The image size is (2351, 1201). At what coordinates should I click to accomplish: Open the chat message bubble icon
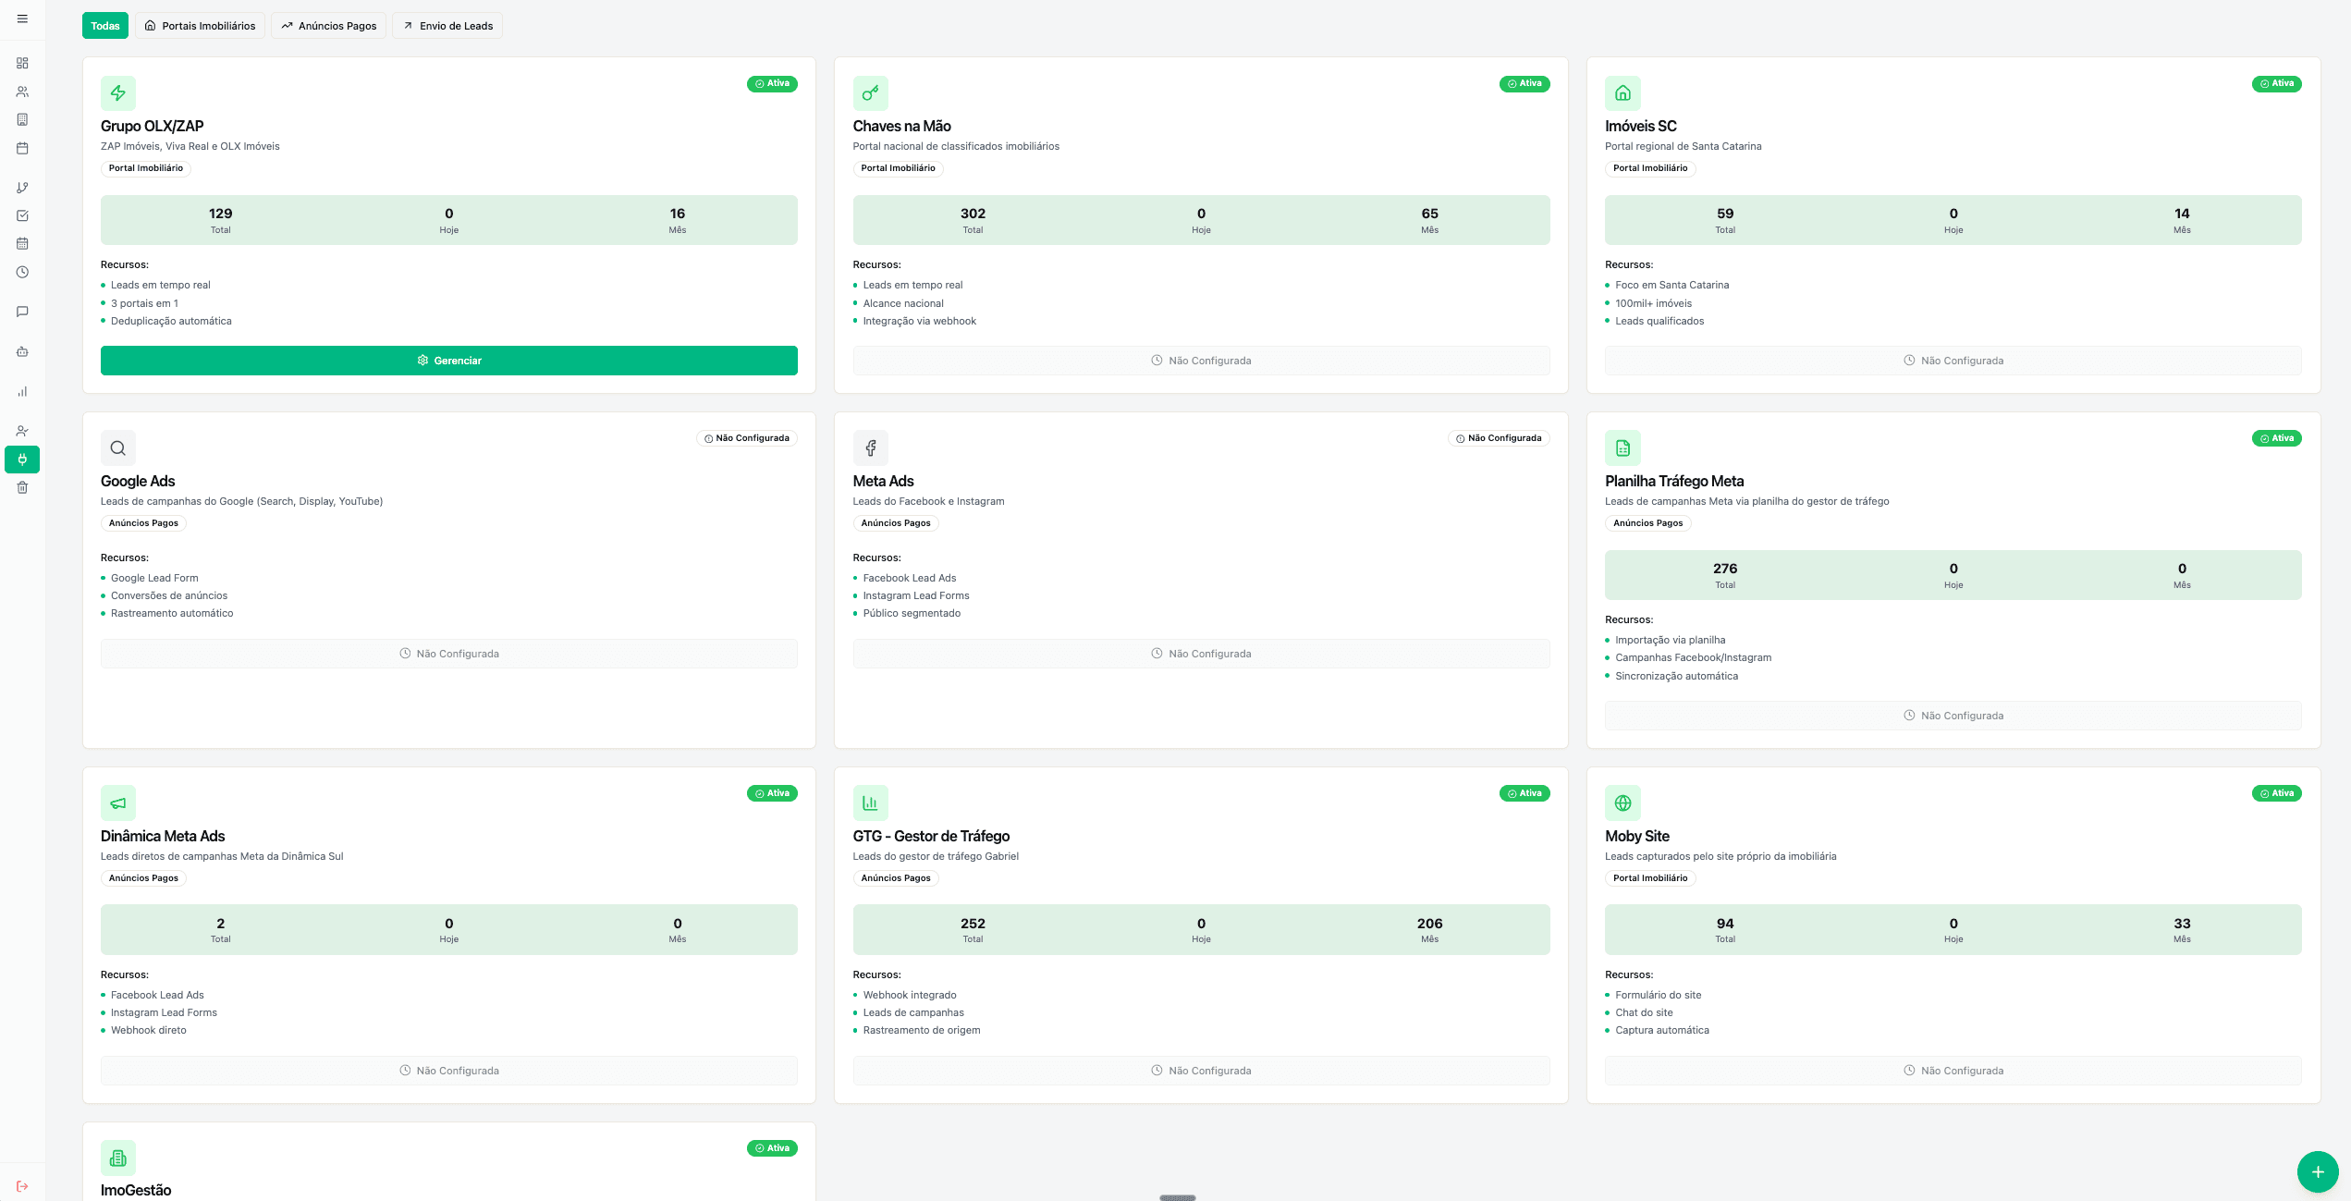[22, 312]
